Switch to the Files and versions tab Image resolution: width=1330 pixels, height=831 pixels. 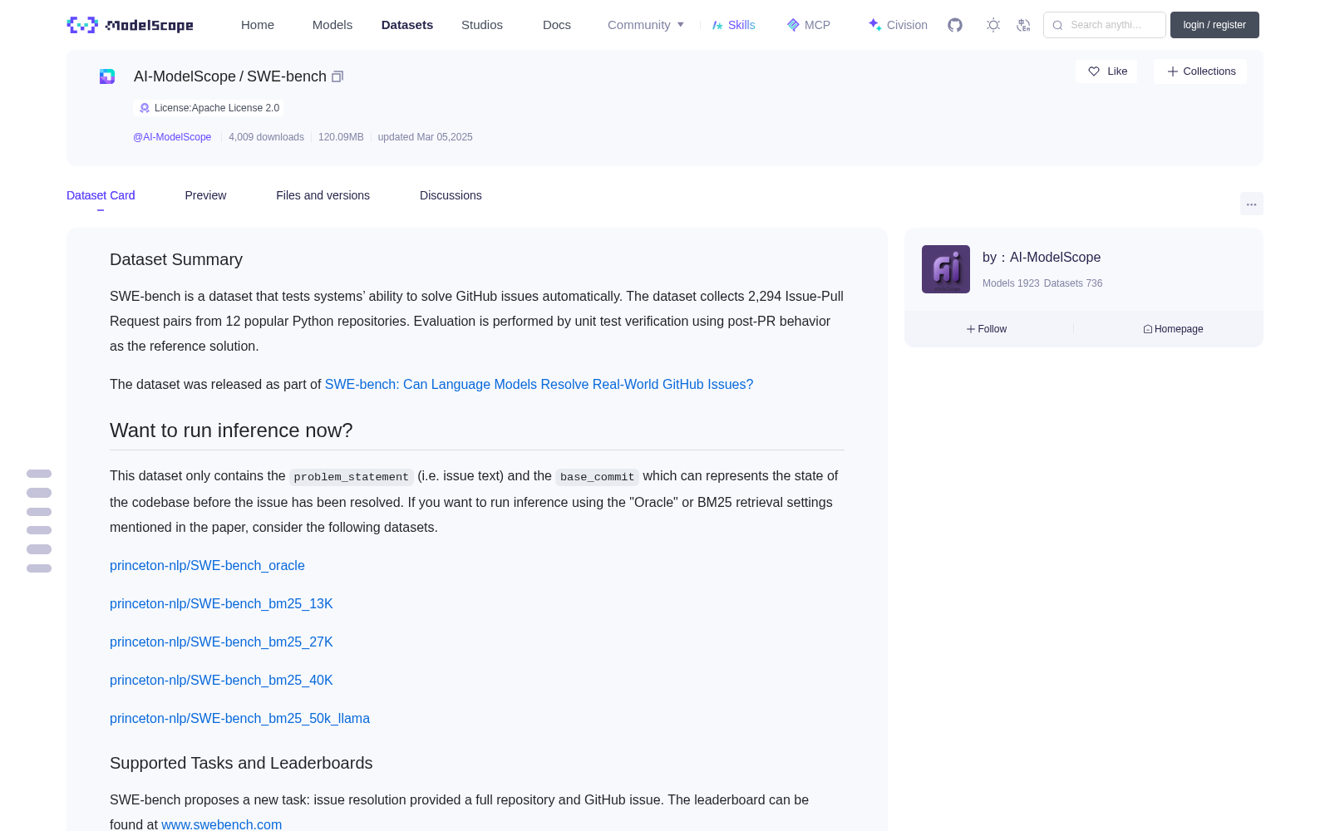tap(323, 195)
